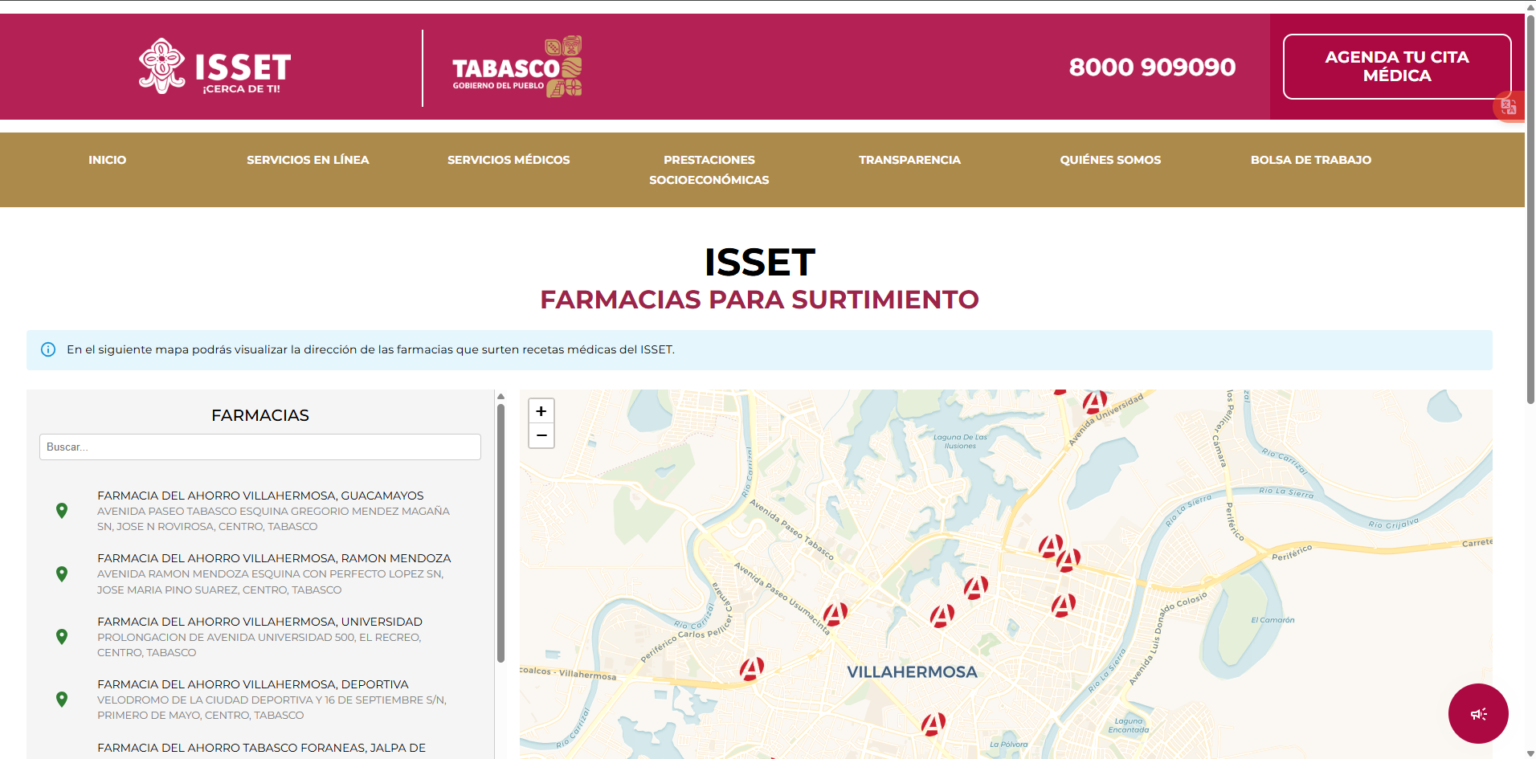Click the page vertical scrollbar thumb
The width and height of the screenshot is (1536, 759).
point(1530,209)
